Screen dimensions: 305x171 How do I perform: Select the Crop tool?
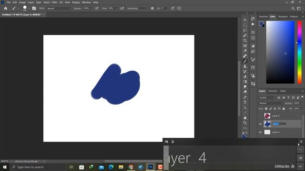(245, 40)
